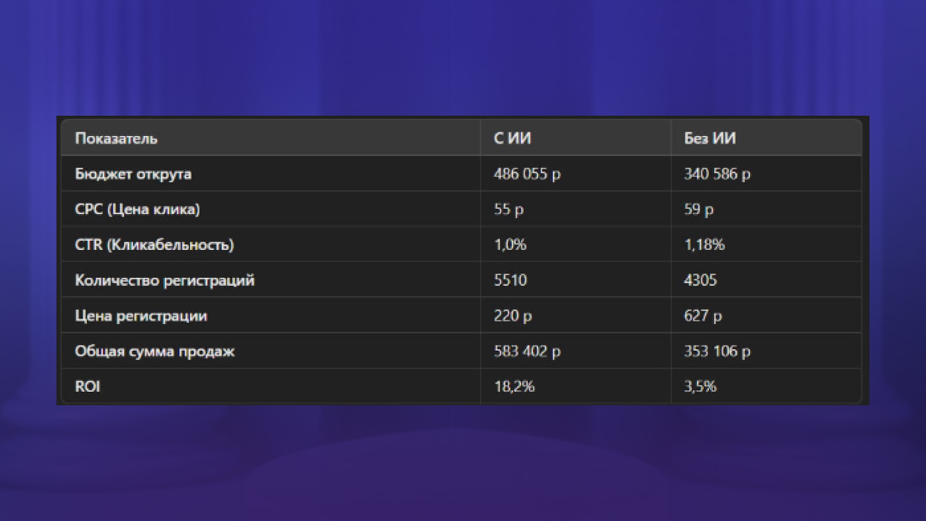This screenshot has height=521, width=926.
Task: Select the 4305 registrations cell
Action: click(x=701, y=280)
